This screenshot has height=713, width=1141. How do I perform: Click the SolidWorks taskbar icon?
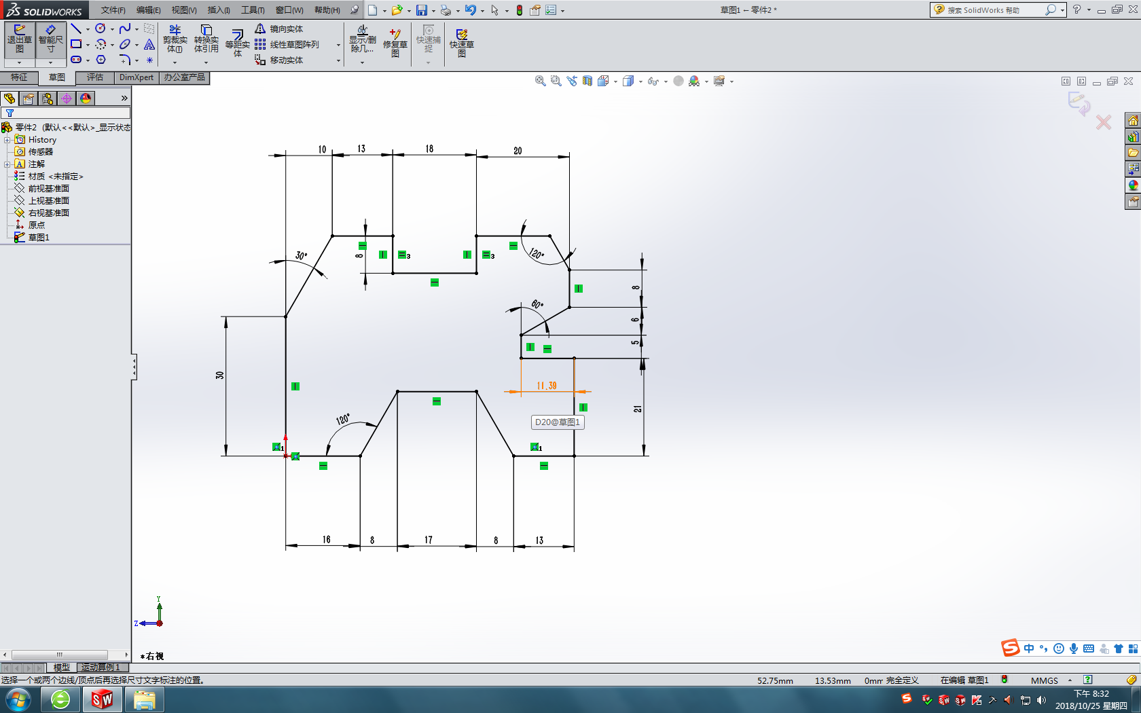tap(103, 699)
